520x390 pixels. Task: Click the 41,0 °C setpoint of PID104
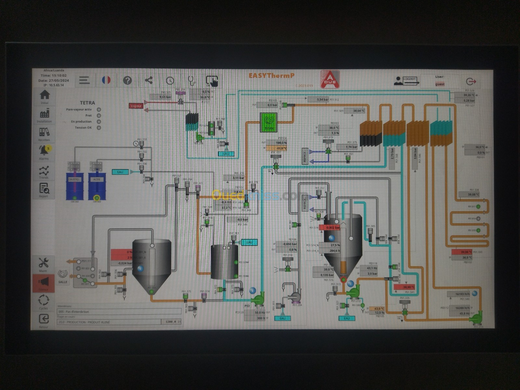pos(277,148)
